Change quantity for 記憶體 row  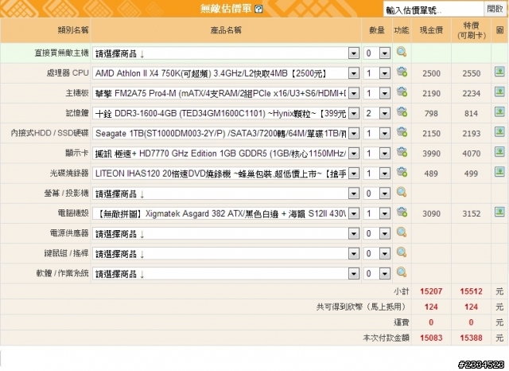pyautogui.click(x=376, y=113)
